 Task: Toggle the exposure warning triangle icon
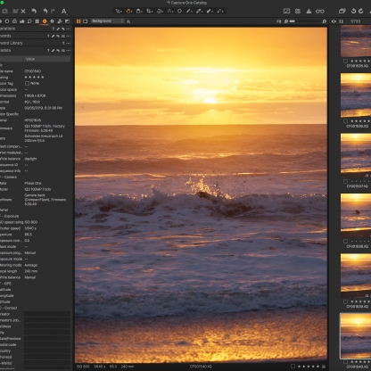309,12
